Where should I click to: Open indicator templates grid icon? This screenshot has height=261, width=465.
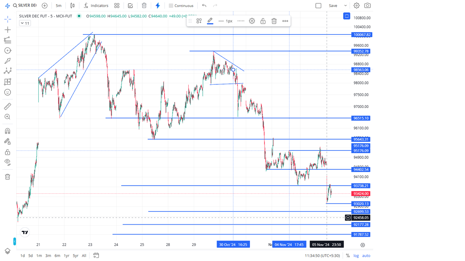(x=117, y=6)
